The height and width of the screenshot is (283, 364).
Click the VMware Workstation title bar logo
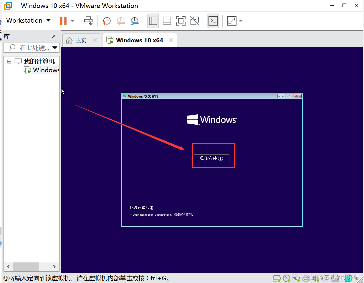tap(8, 6)
